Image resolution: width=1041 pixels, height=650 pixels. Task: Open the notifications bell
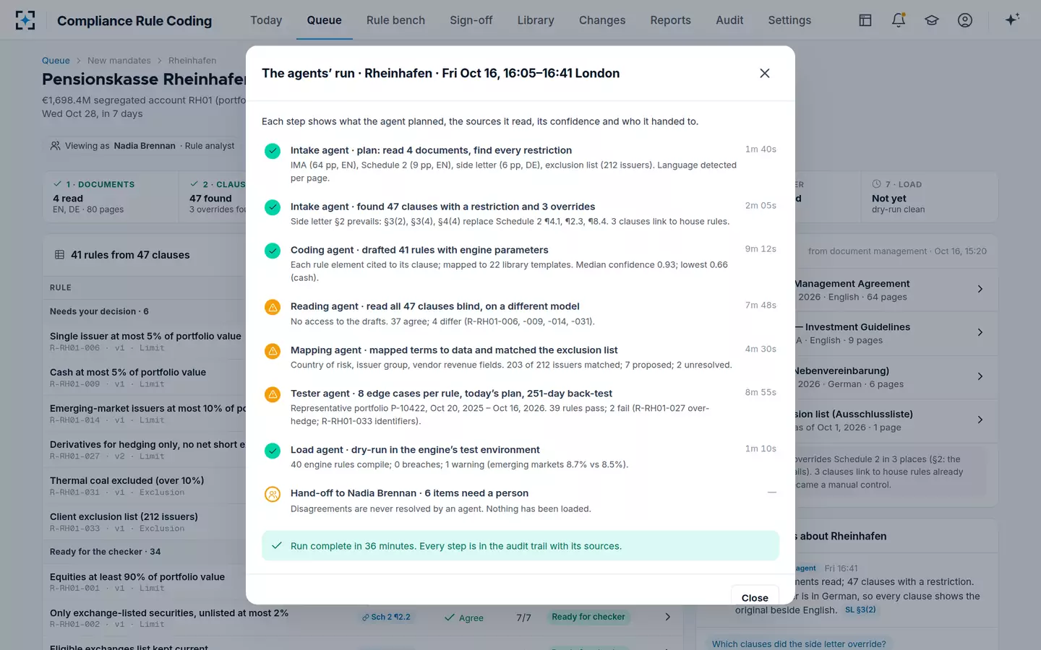(899, 20)
